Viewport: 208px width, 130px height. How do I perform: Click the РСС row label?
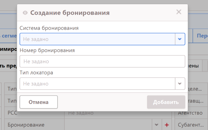click(x=13, y=113)
